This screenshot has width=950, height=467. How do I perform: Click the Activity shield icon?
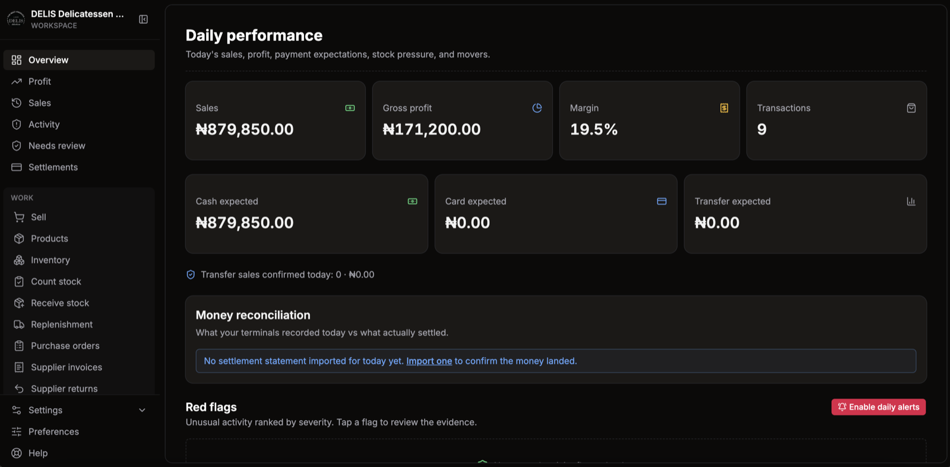click(17, 124)
